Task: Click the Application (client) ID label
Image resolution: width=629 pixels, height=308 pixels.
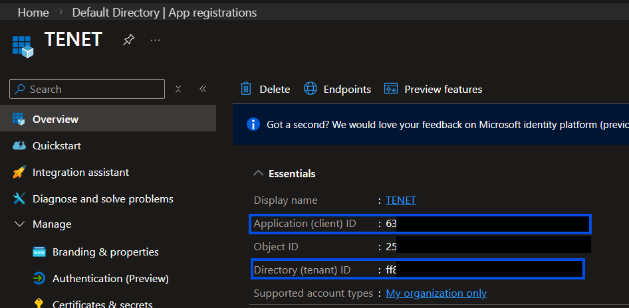Action: pyautogui.click(x=305, y=224)
